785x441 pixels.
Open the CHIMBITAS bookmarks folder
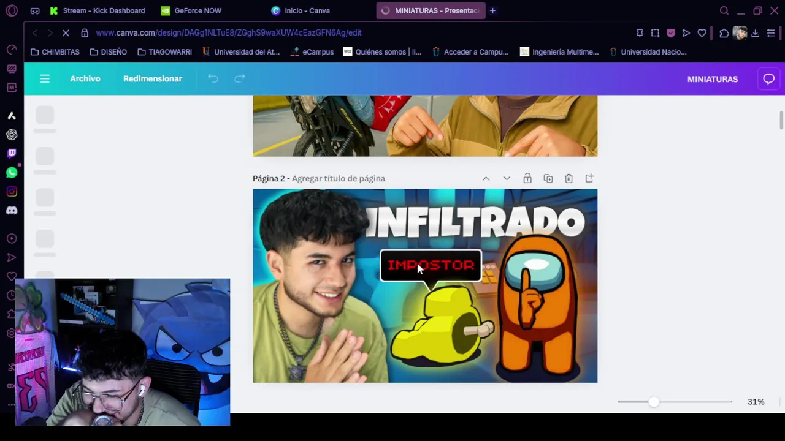tap(55, 52)
